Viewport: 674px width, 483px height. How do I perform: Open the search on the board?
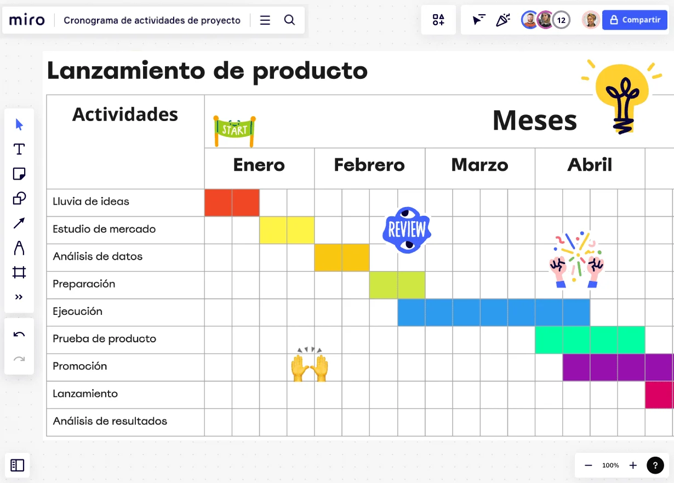coord(290,20)
